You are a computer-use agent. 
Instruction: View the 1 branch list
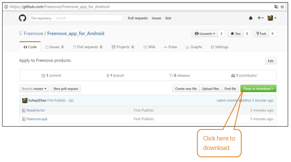[x=115, y=75]
